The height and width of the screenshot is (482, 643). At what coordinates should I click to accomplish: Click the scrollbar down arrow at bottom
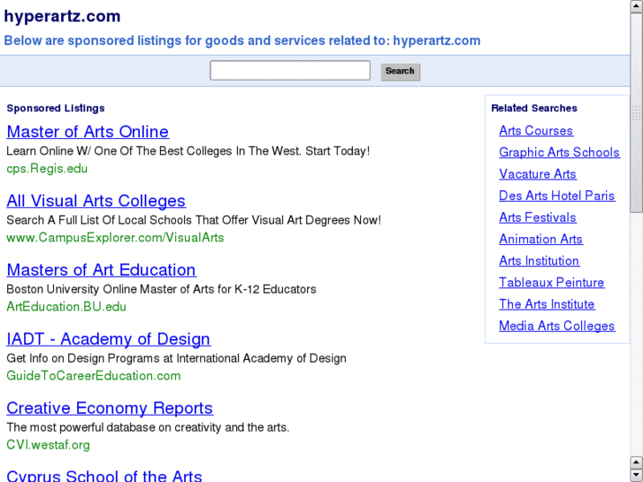(637, 475)
